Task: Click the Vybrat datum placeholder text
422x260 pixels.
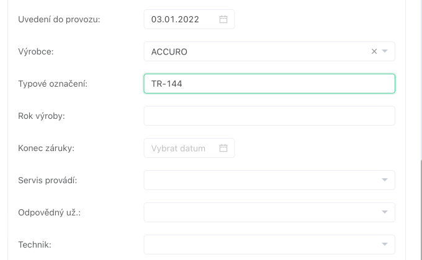Action: click(x=178, y=148)
